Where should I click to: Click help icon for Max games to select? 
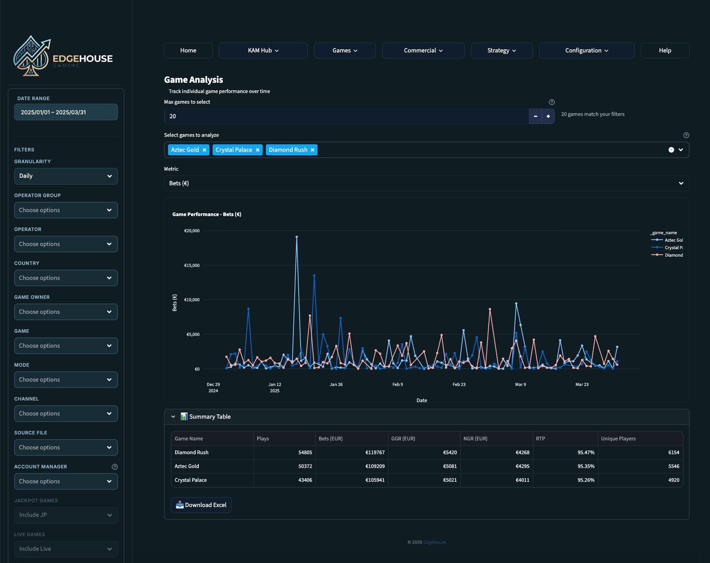click(x=551, y=102)
